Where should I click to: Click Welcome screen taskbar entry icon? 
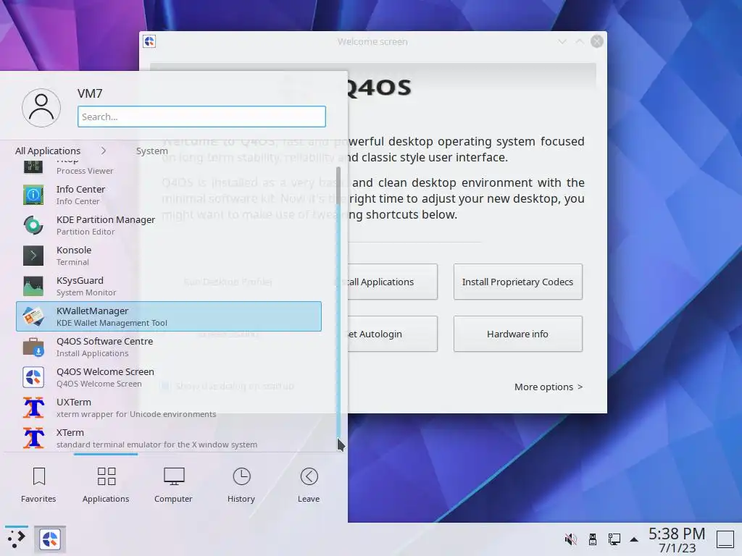point(50,539)
